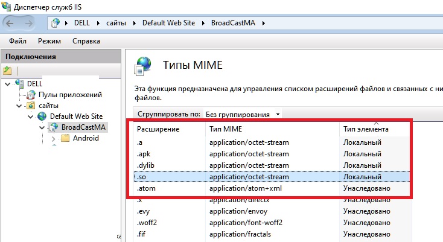The image size is (443, 242).
Task: Select the .so extension row
Action: pyautogui.click(x=272, y=177)
